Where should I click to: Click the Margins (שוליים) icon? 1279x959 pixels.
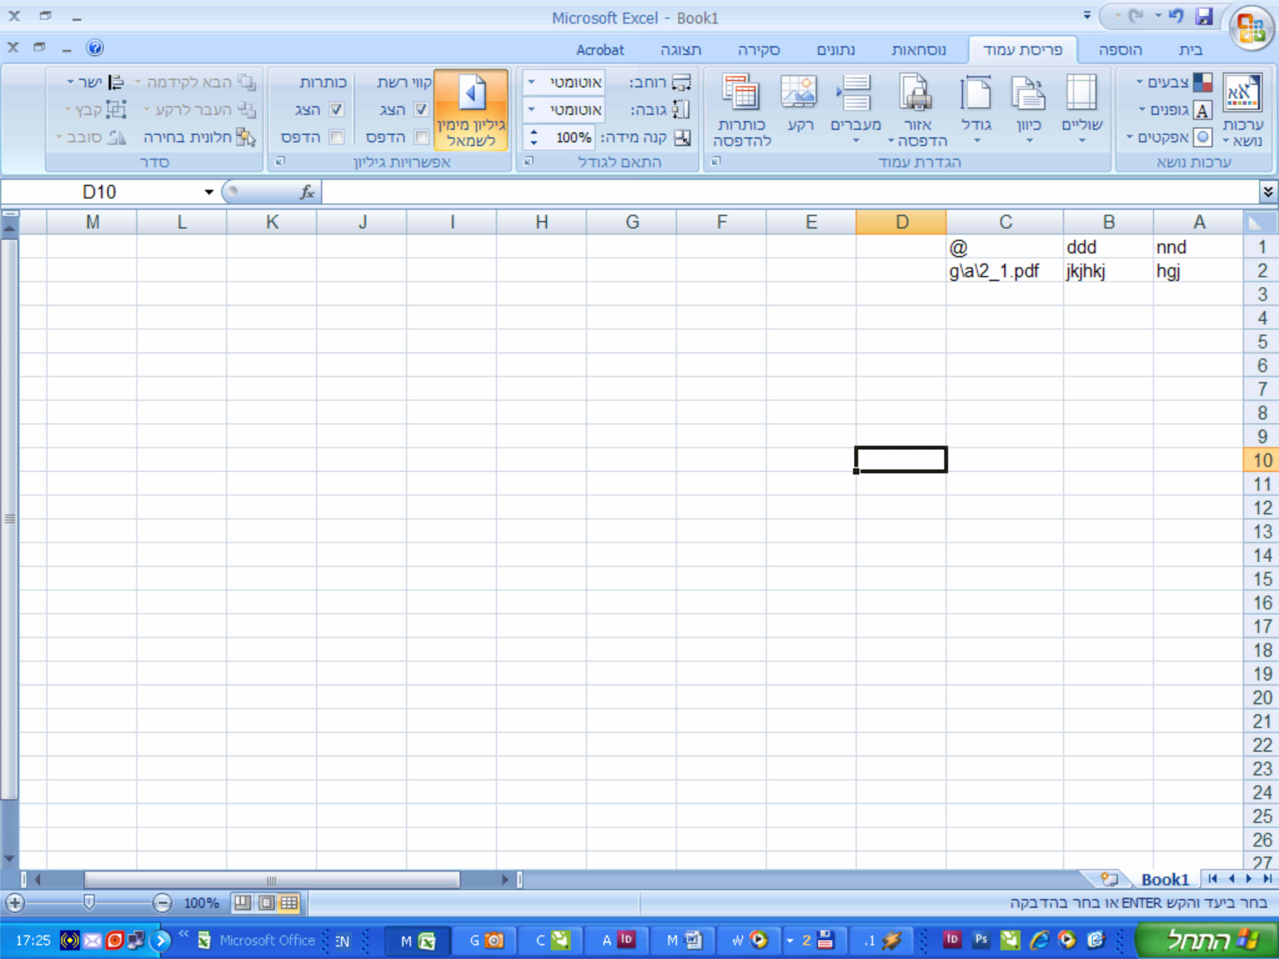click(1081, 93)
